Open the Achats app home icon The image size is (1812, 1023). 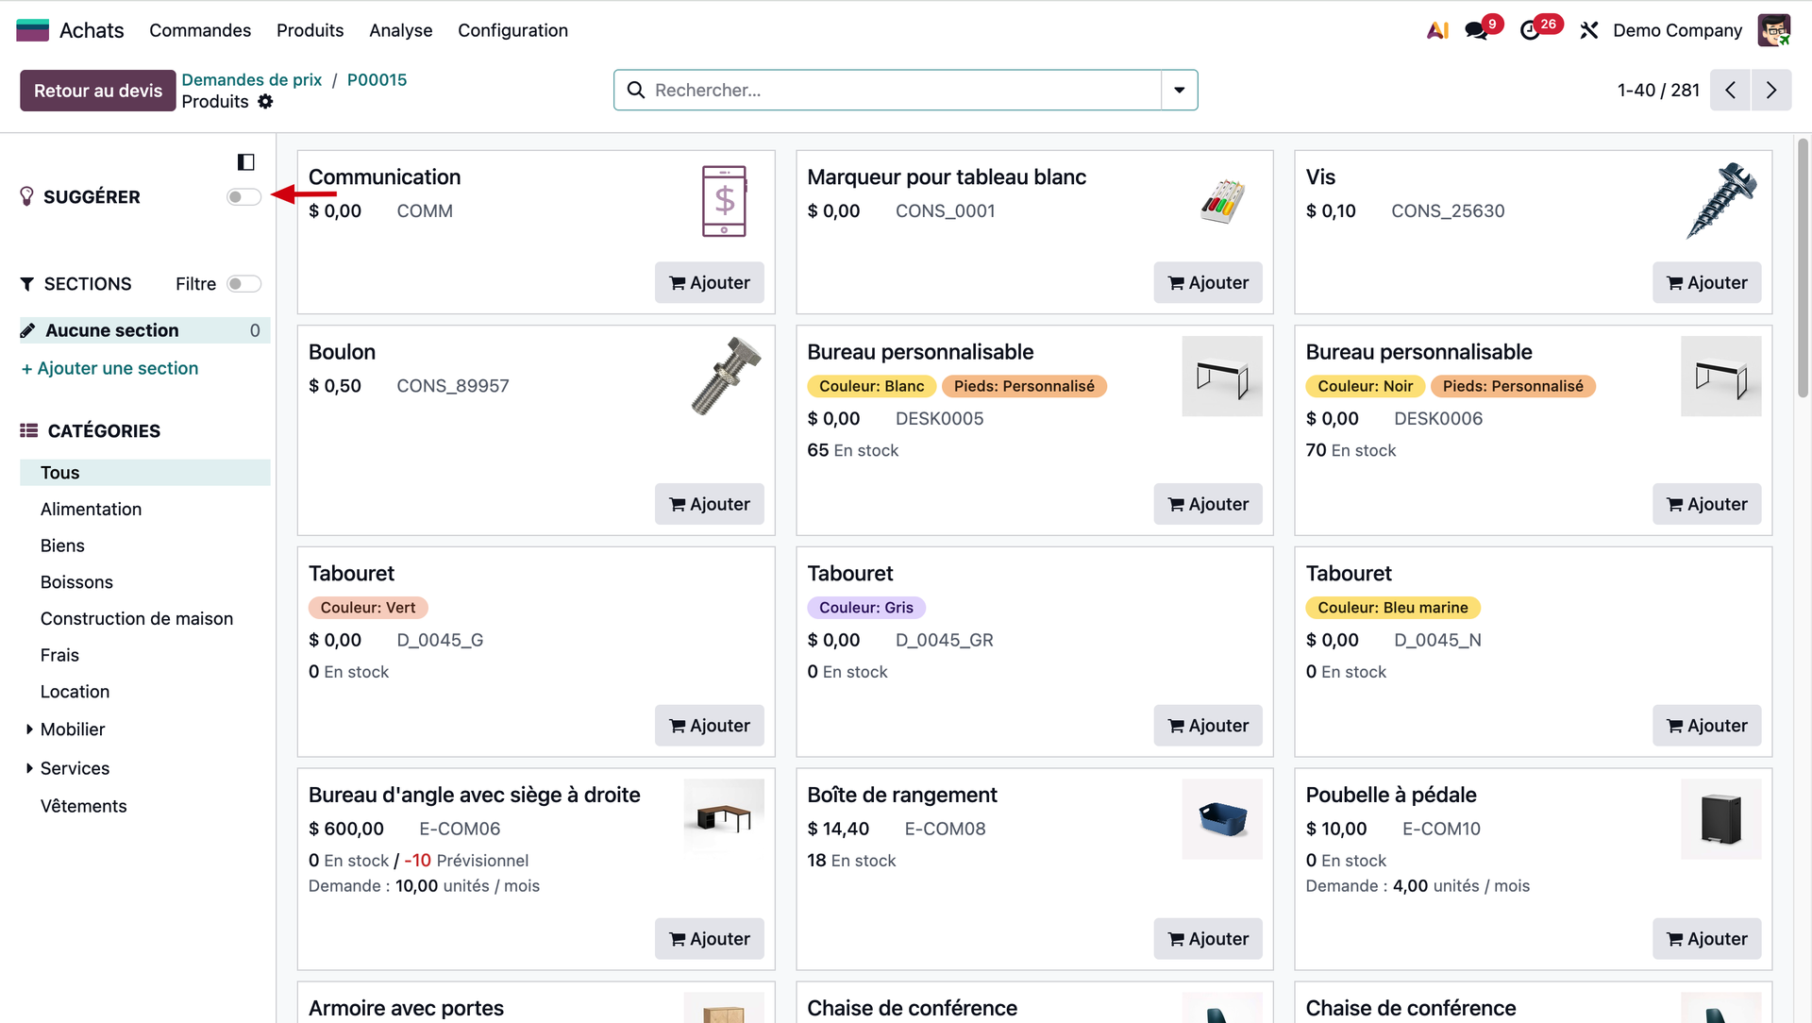point(32,30)
